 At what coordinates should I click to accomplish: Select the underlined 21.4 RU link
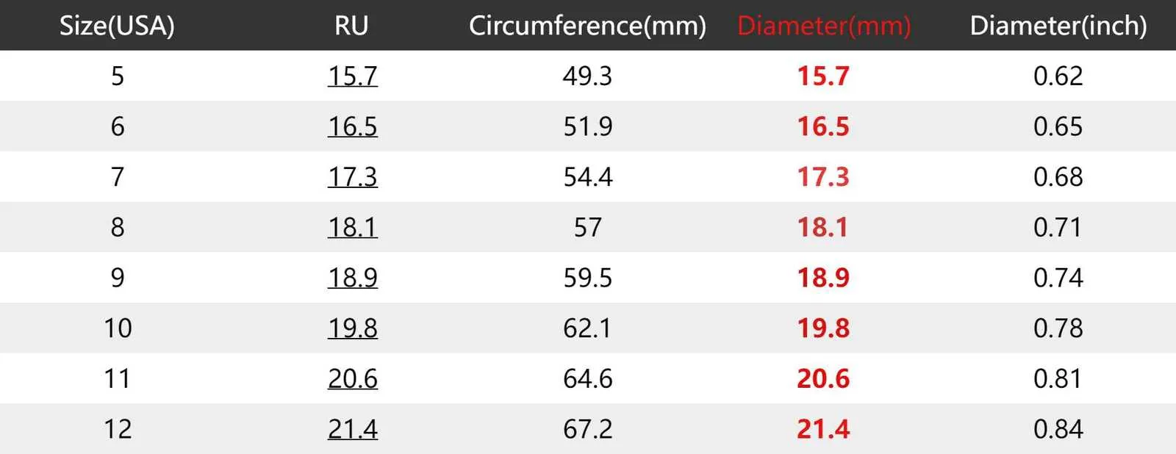point(352,429)
